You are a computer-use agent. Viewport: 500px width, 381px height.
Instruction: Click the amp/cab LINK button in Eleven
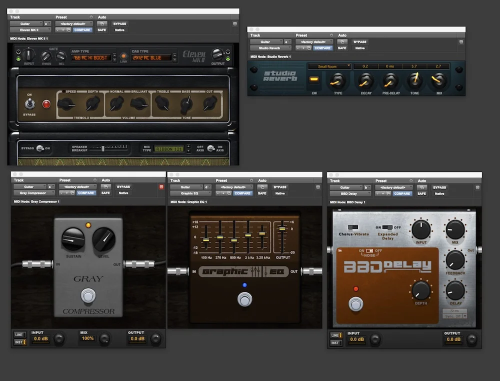pos(123,56)
